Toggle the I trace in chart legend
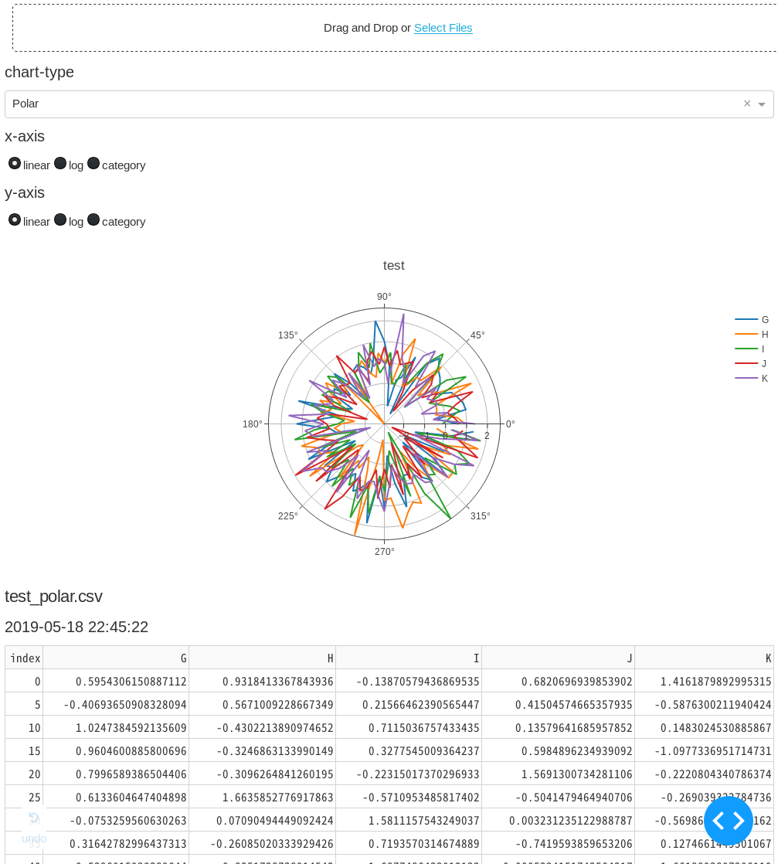 750,349
